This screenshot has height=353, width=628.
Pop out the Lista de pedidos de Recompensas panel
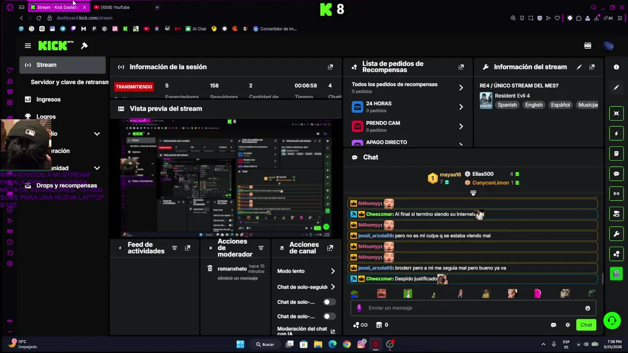tap(461, 67)
